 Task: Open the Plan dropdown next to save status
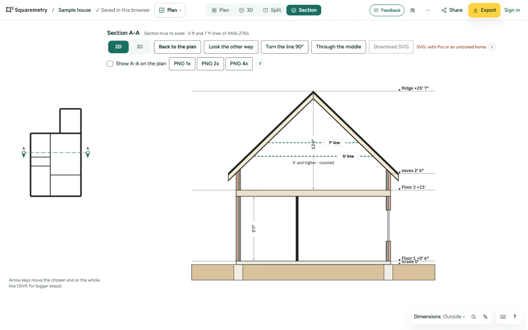[x=170, y=10]
